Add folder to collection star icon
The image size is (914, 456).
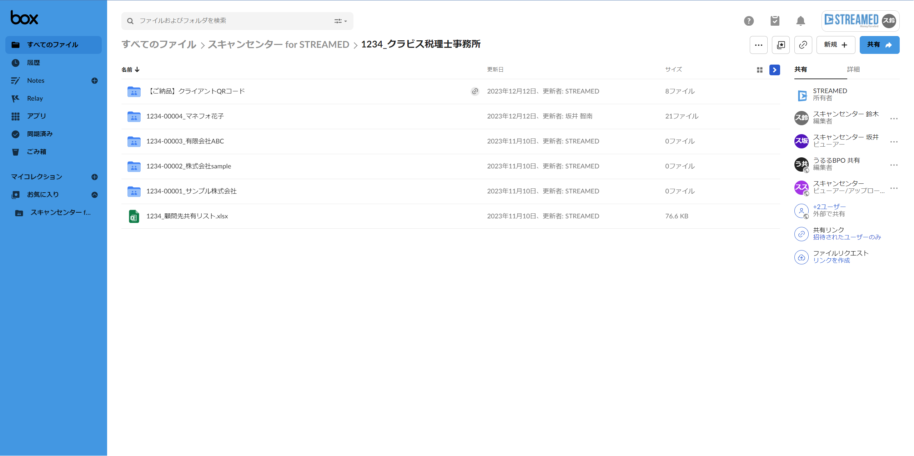point(780,45)
